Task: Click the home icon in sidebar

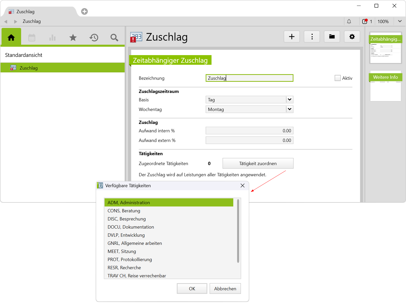Action: tap(11, 38)
